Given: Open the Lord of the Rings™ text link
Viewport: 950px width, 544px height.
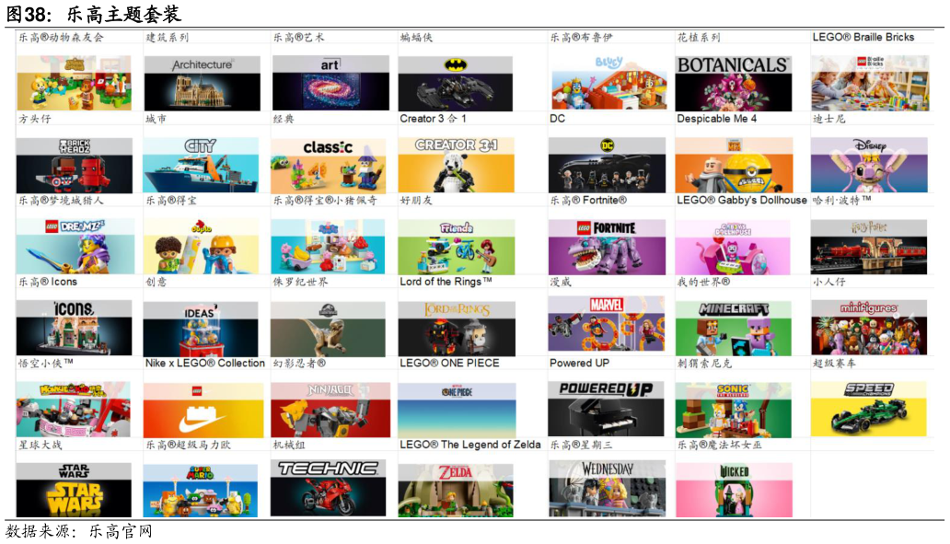Looking at the screenshot, I should (x=446, y=282).
